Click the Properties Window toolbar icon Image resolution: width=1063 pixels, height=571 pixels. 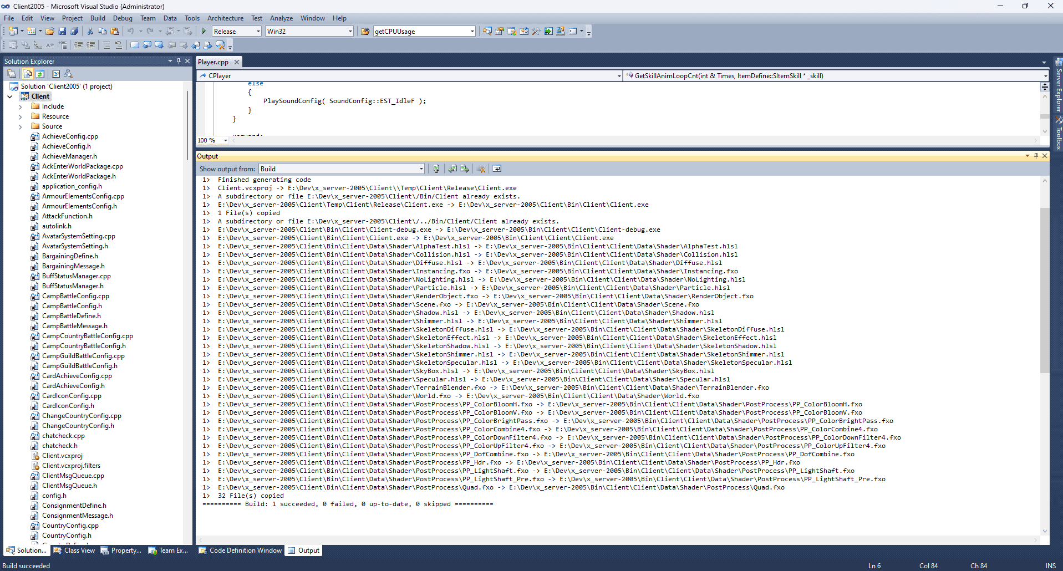click(x=500, y=31)
